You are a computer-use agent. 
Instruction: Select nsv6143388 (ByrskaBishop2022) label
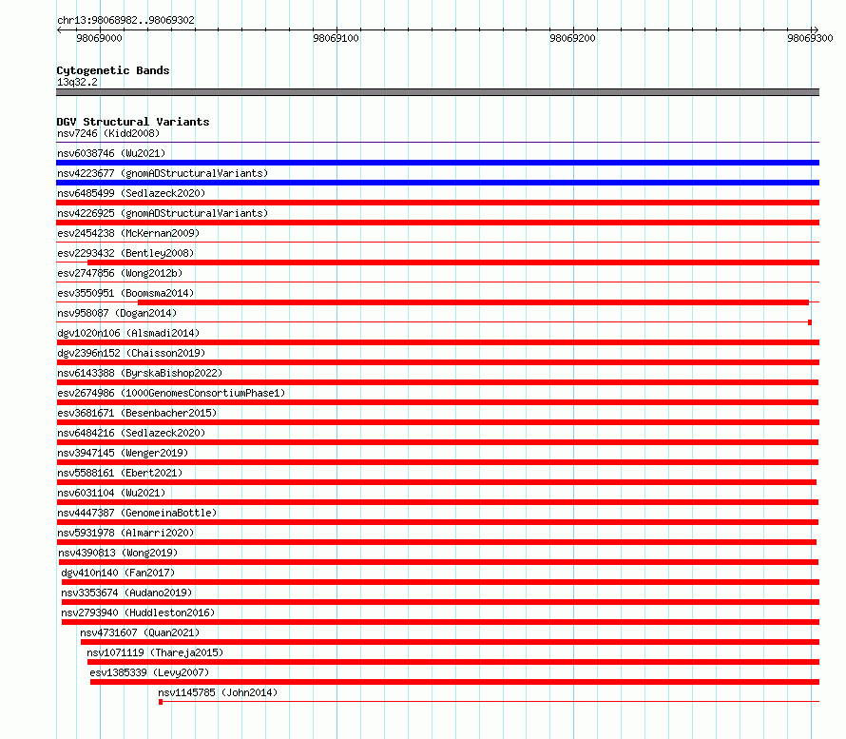point(140,373)
